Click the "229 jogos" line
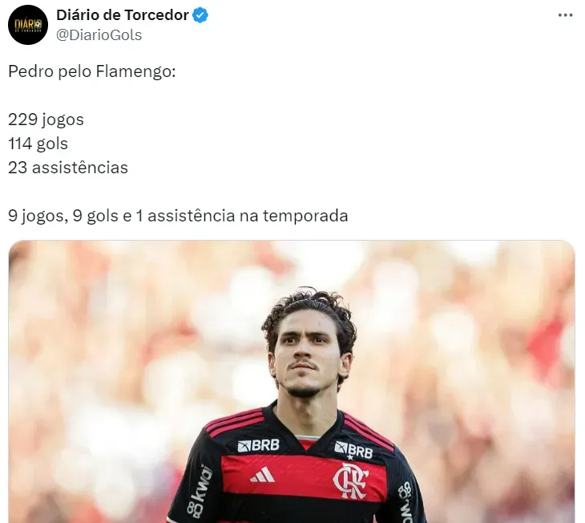Viewport: 585px width, 523px height. (46, 120)
